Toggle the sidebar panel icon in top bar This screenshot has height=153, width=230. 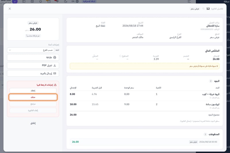[24, 1]
